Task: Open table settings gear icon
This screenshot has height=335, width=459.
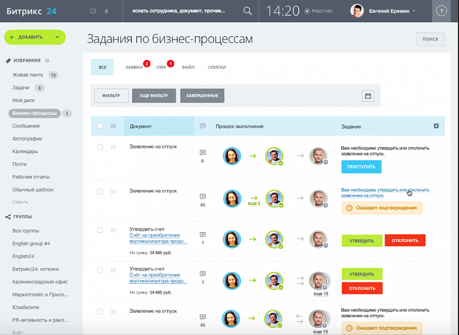Action: [x=436, y=126]
